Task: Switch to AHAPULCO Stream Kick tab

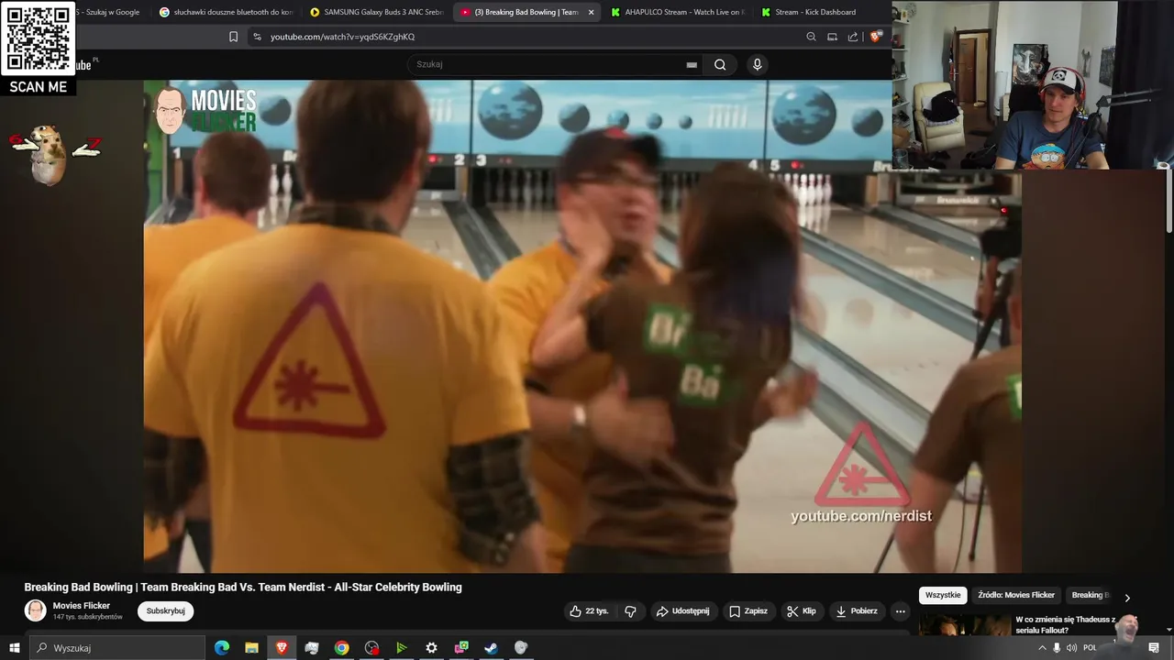Action: pyautogui.click(x=677, y=12)
